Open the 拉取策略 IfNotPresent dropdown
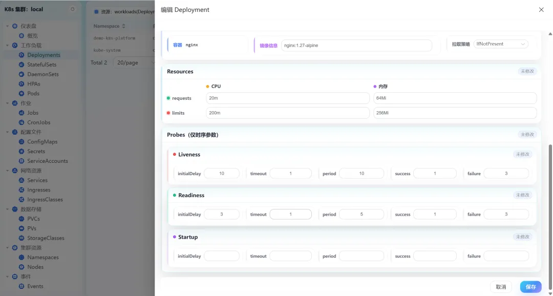The width and height of the screenshot is (553, 296). 501,44
